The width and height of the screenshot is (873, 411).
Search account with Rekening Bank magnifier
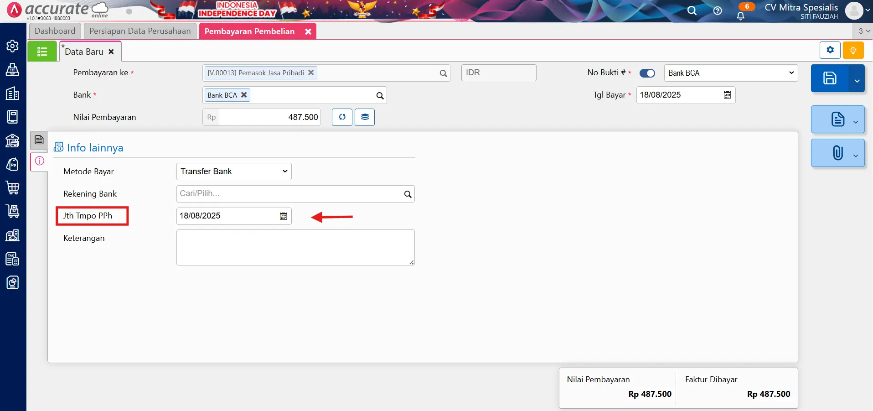click(408, 194)
